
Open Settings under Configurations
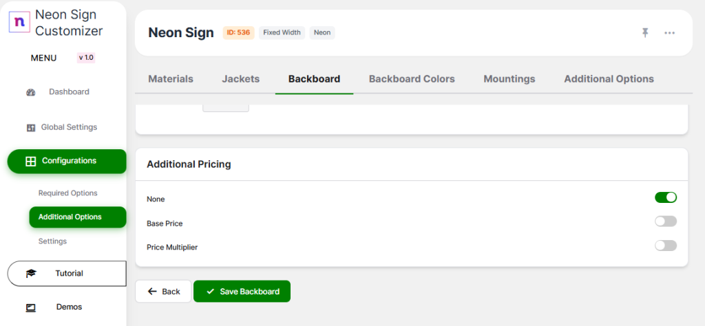click(x=52, y=241)
